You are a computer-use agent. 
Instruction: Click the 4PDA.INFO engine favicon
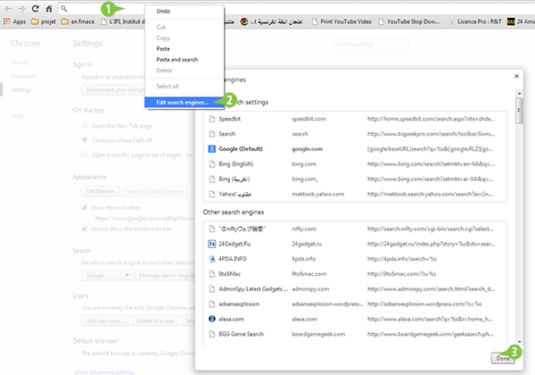pyautogui.click(x=212, y=259)
